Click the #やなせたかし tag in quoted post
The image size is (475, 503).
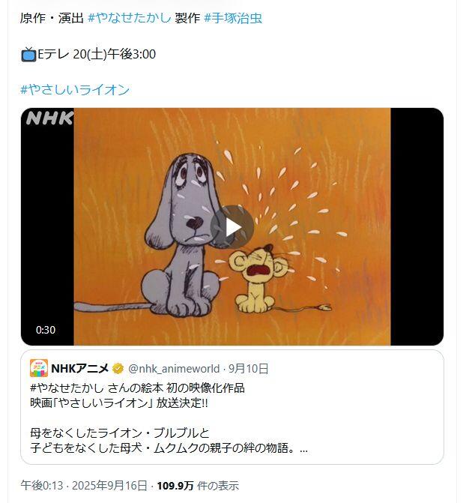coord(67,388)
